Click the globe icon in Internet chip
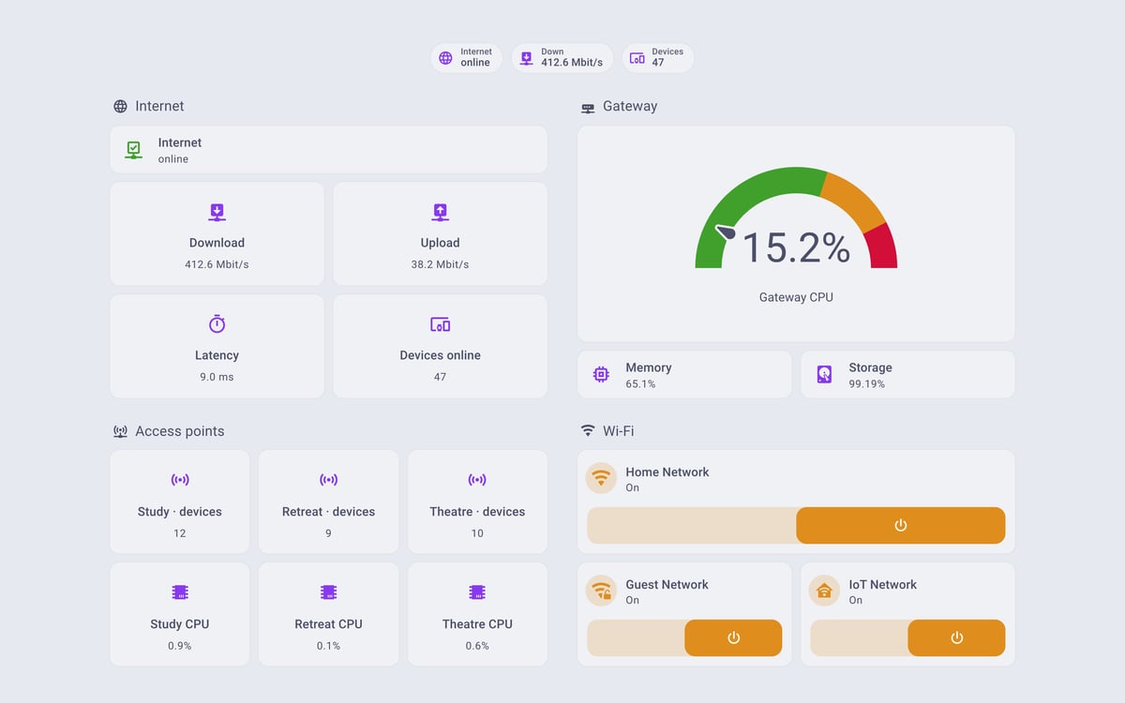 [445, 58]
